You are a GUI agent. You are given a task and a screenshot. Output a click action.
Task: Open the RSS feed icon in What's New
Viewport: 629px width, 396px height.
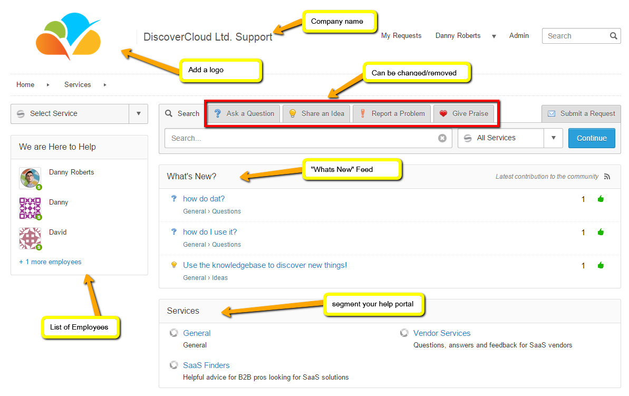coord(607,177)
